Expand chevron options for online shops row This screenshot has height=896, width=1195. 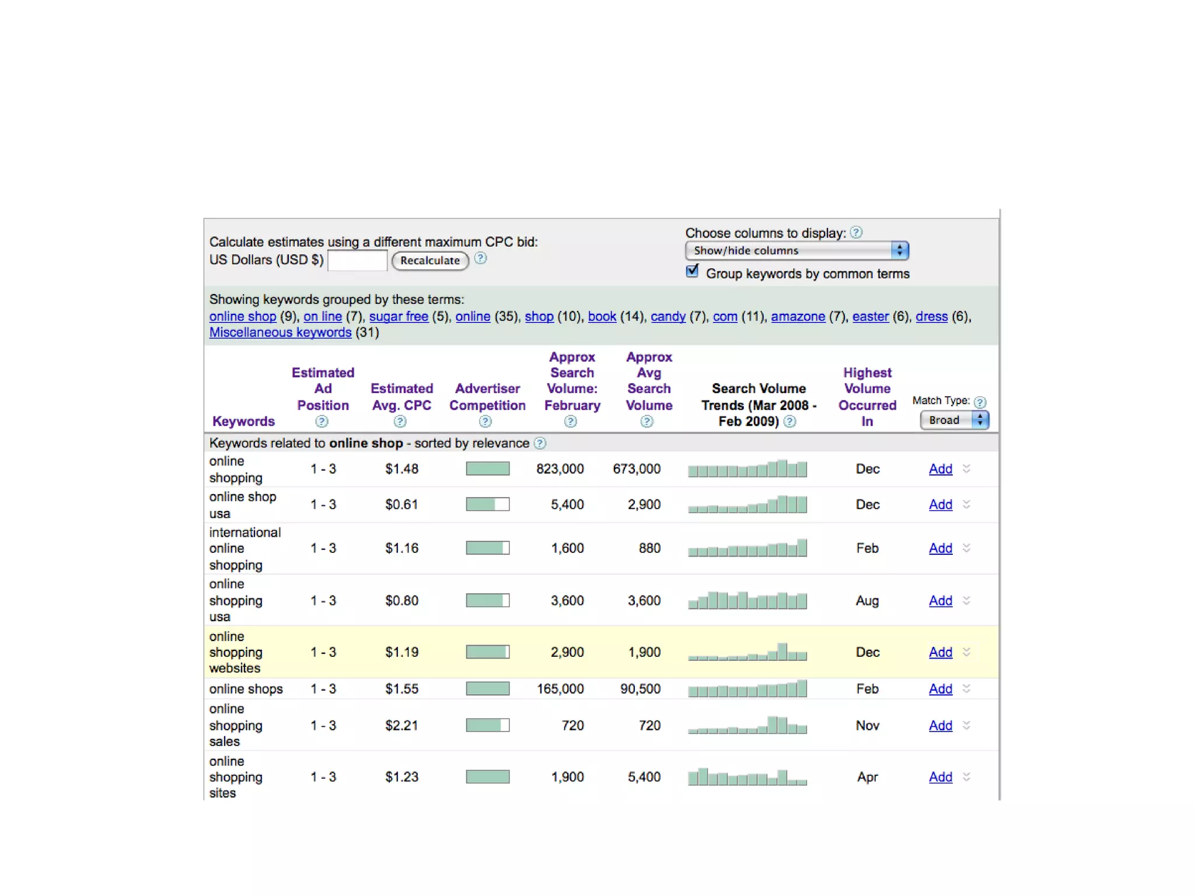(x=967, y=689)
